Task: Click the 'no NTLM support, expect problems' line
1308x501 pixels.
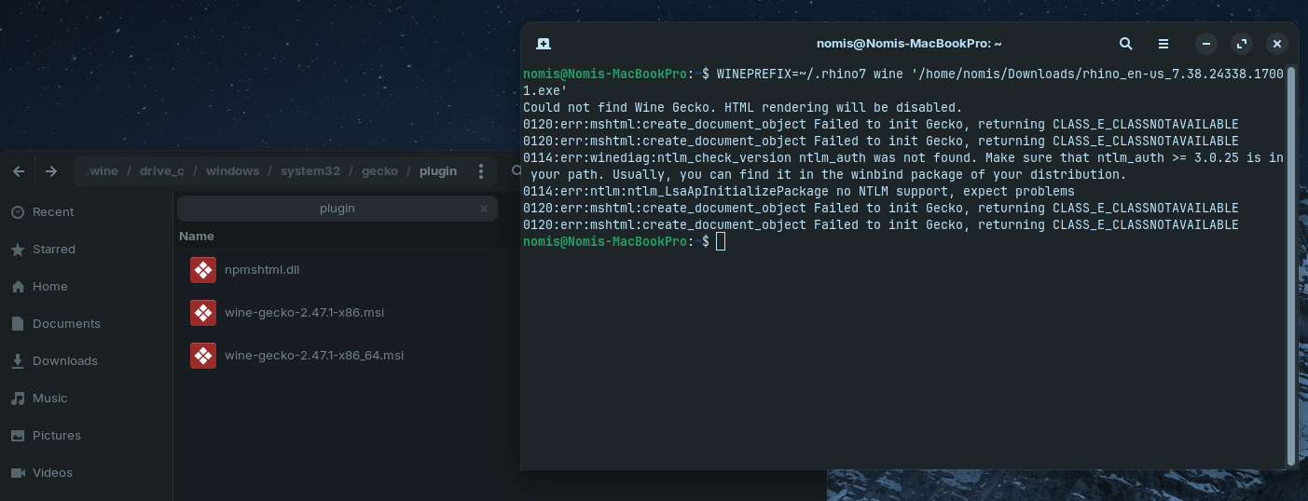Action: pos(799,192)
